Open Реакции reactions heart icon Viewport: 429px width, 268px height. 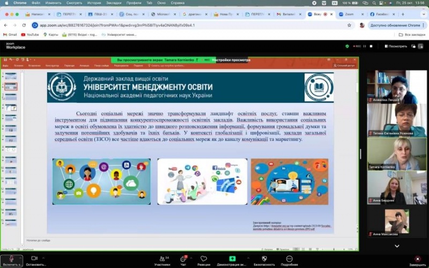point(204,258)
